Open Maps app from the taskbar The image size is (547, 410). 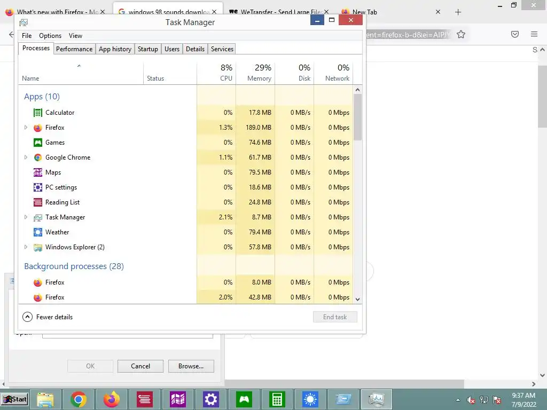pyautogui.click(x=177, y=399)
